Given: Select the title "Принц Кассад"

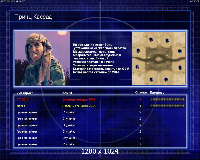Looking at the screenshot, I should tap(33, 17).
